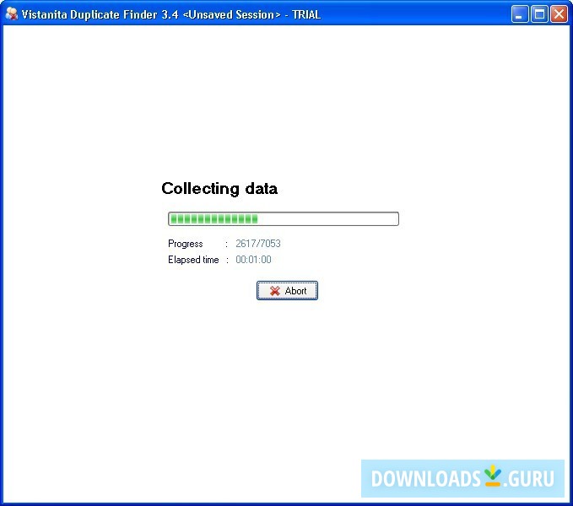This screenshot has width=573, height=506.
Task: Minimize the Vistanita Duplicate Finder window
Action: [x=519, y=14]
